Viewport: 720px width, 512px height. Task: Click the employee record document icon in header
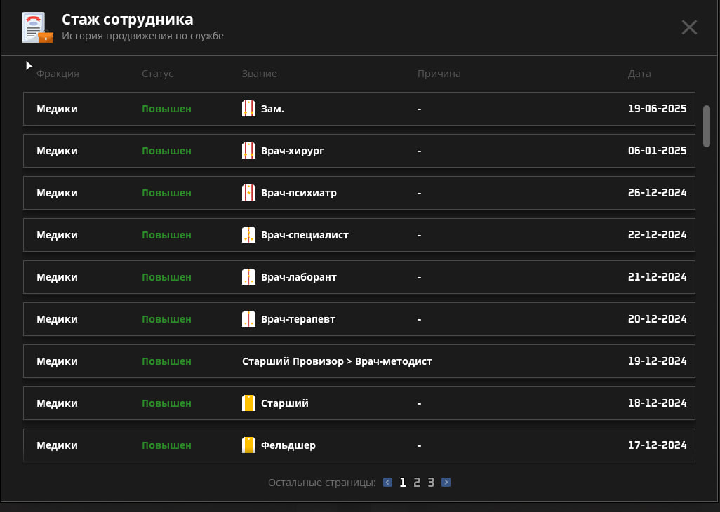pyautogui.click(x=38, y=27)
